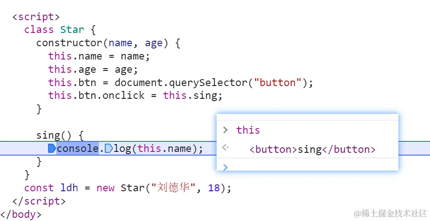Click the 'this' expression in console popup
This screenshot has width=430, height=221.
[248, 130]
